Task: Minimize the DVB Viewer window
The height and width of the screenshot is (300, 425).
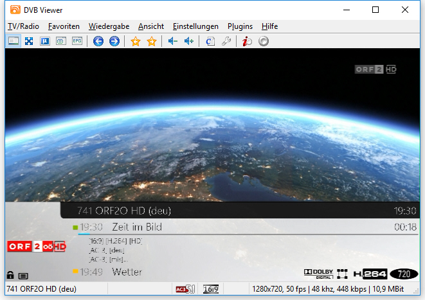Action: [347, 10]
